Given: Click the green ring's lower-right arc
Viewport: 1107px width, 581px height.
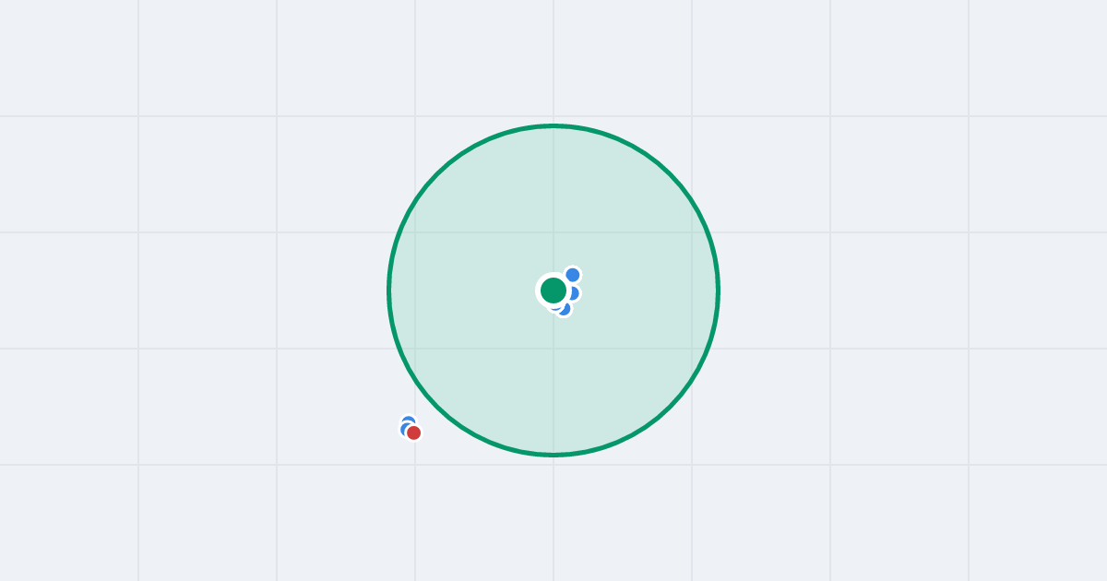Looking at the screenshot, I should coord(670,407).
